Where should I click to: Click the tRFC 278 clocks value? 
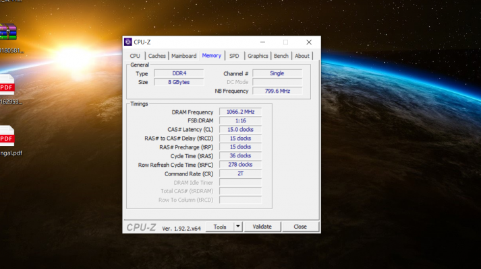click(x=240, y=165)
